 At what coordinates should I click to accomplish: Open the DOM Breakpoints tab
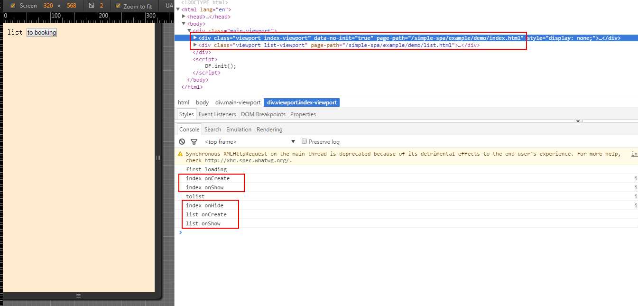tap(263, 114)
